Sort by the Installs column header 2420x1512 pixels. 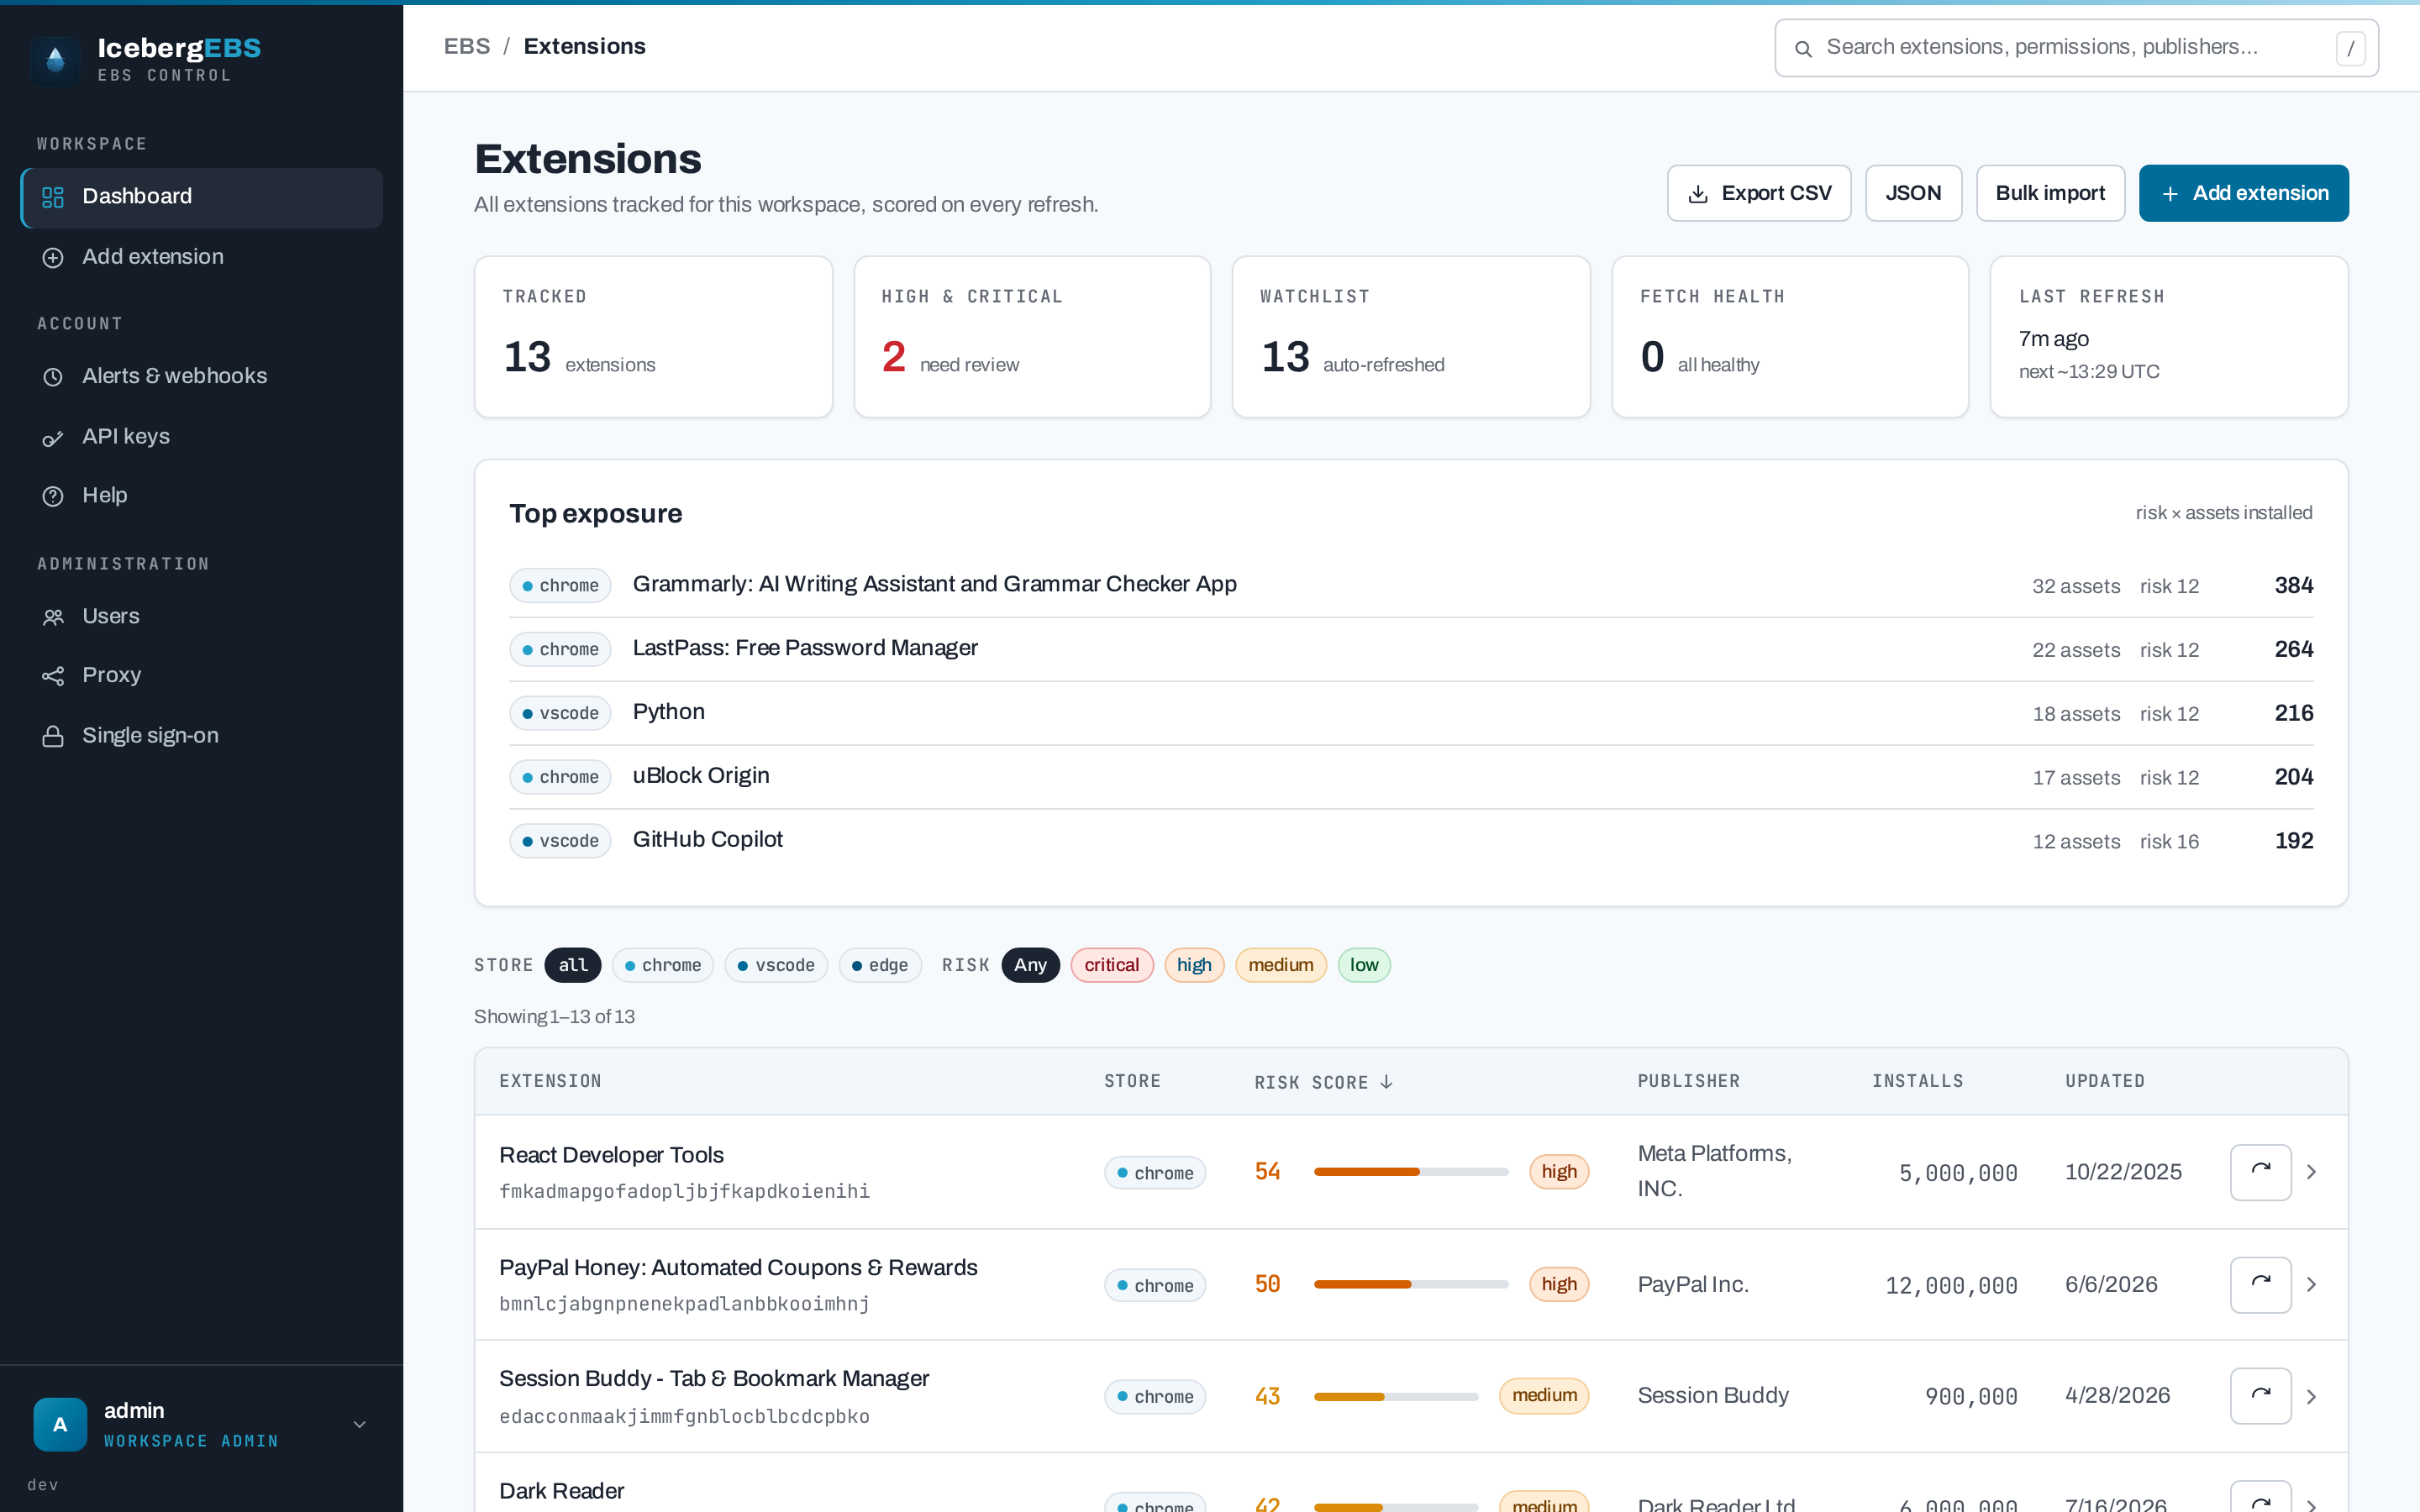pyautogui.click(x=1917, y=1082)
